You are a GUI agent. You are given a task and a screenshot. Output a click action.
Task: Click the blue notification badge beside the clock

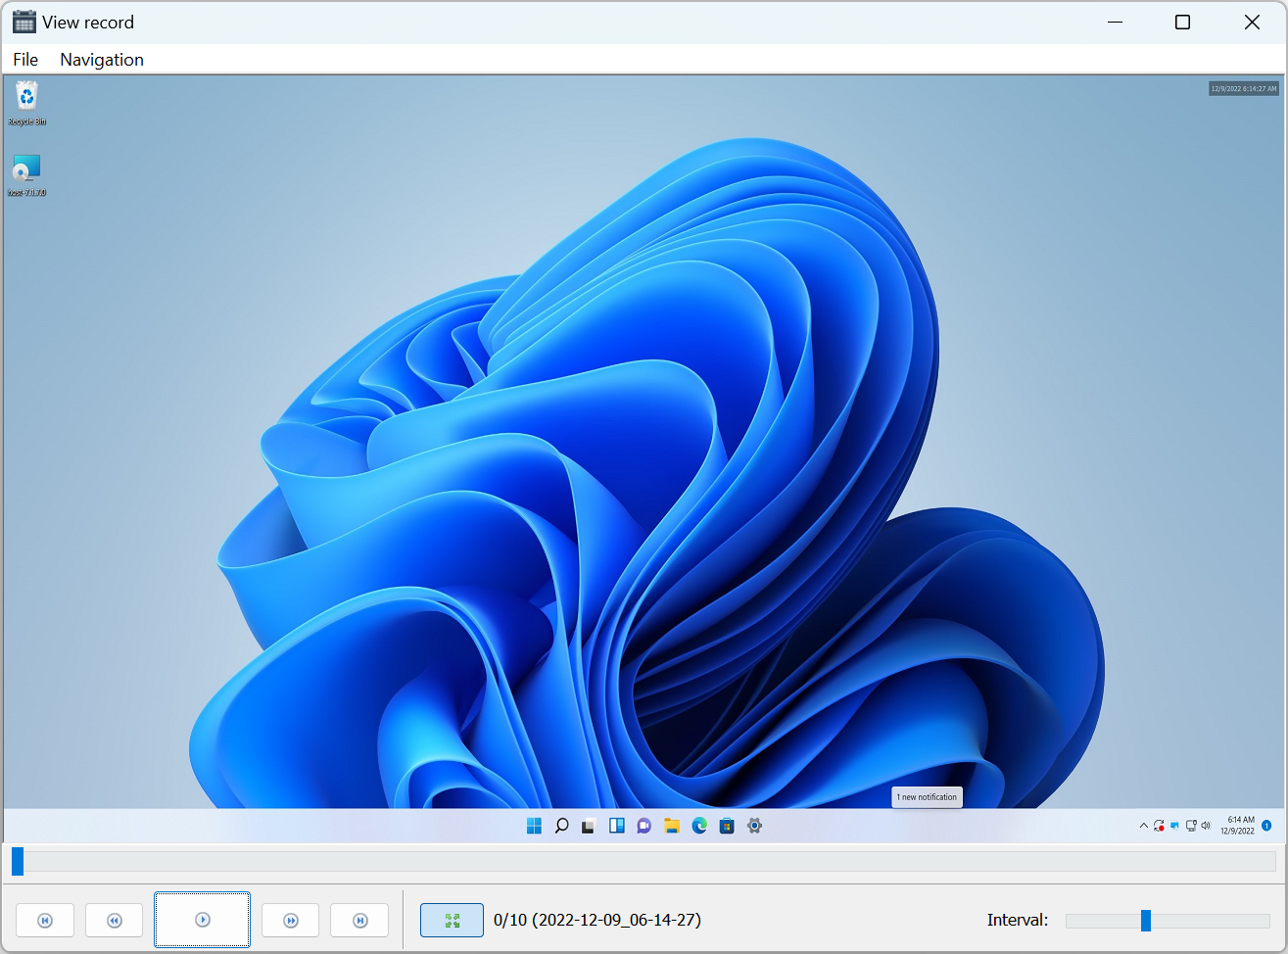point(1266,826)
